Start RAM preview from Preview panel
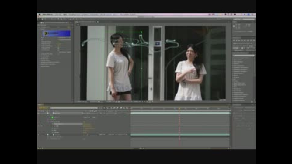This screenshot has width=292, height=164. point(253,40)
